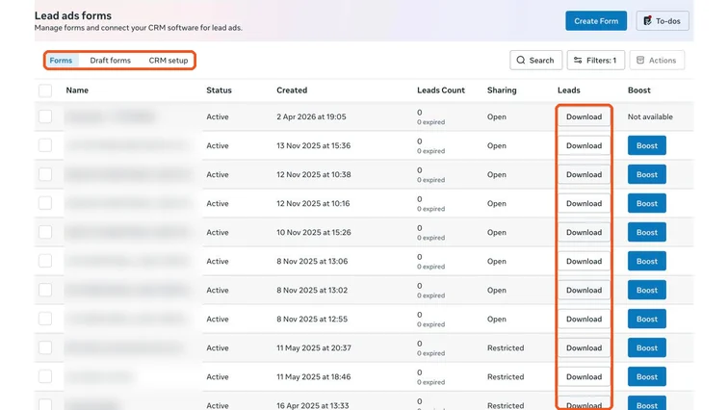Download leads for form created 8 Nov 13:02
Screen dimensions: 728x410
tap(584, 290)
